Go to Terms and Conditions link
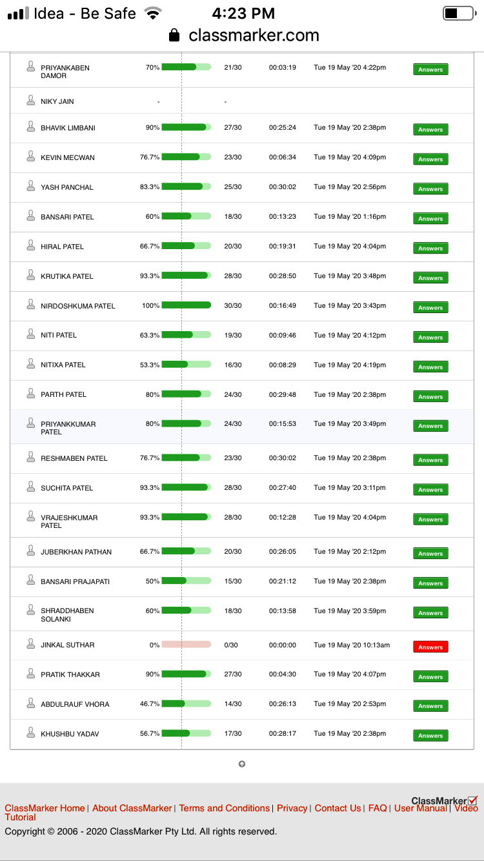This screenshot has width=484, height=861. click(225, 808)
